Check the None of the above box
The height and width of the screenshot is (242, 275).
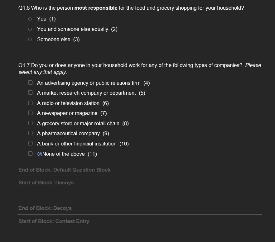(x=30, y=153)
